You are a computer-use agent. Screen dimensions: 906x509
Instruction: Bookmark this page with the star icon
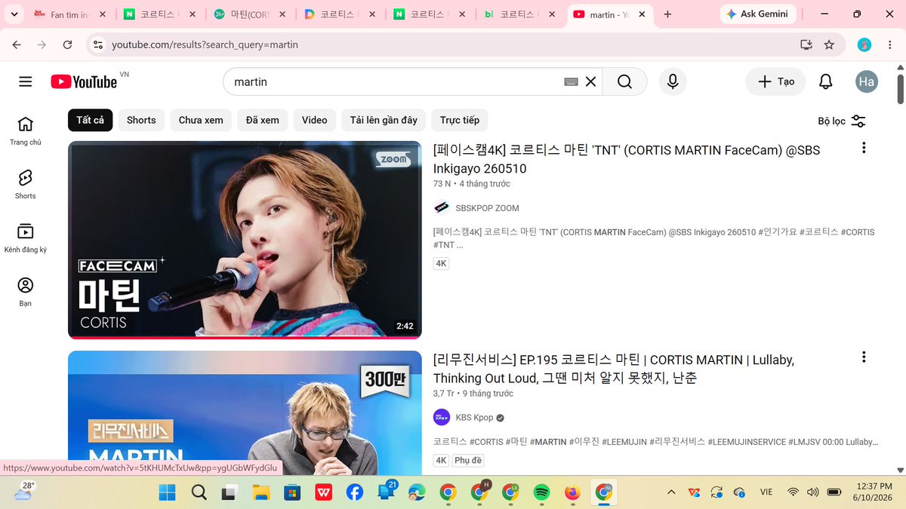pyautogui.click(x=829, y=44)
